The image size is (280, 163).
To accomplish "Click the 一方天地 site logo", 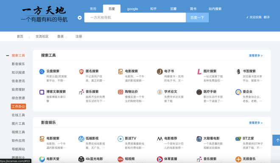I will tap(44, 14).
